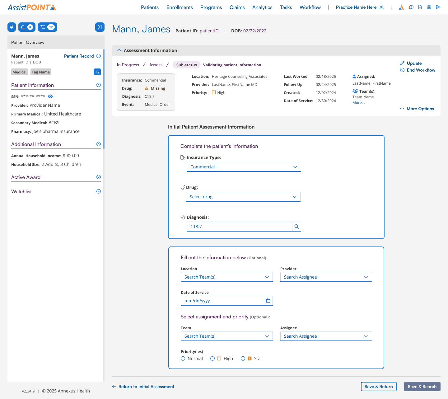Click the Save & Return button
448x399 pixels.
(x=379, y=387)
